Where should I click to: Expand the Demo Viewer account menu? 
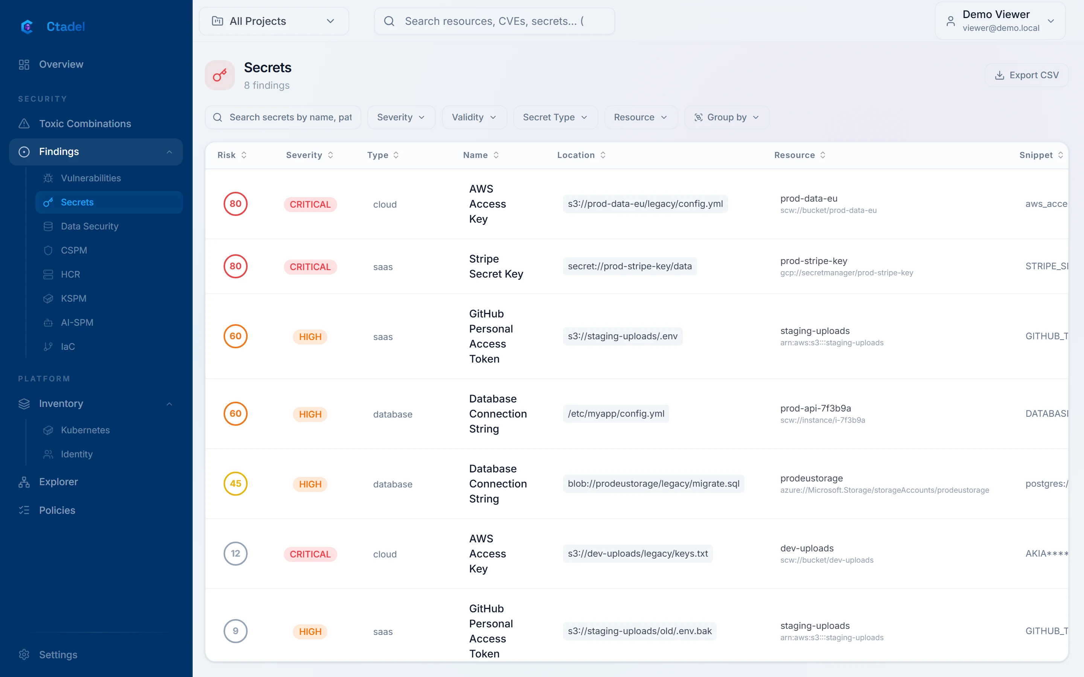click(x=1000, y=21)
